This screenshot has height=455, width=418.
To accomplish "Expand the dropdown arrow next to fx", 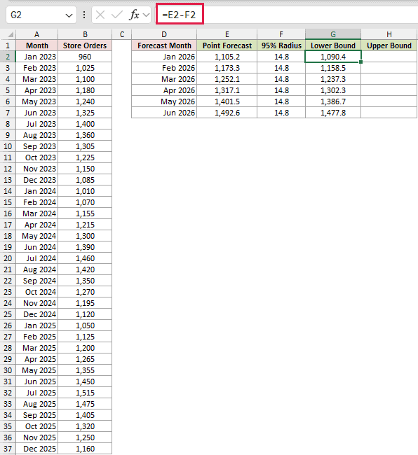I will pyautogui.click(x=146, y=15).
